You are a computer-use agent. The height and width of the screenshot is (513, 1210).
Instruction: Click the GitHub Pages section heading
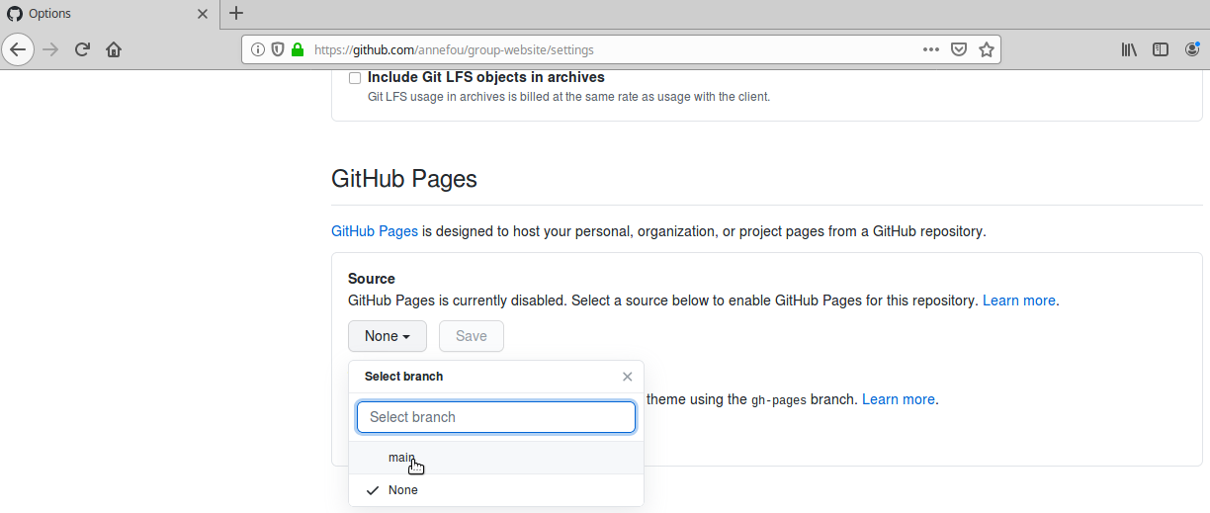[x=404, y=179]
